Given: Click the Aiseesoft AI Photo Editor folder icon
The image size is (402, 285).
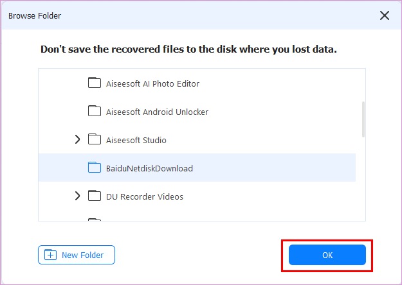Looking at the screenshot, I should tap(95, 83).
